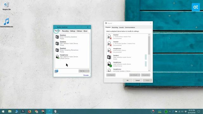
Task: Select Steam Streaming Speakers device icon in Audio Switcher
Action: [57, 37]
